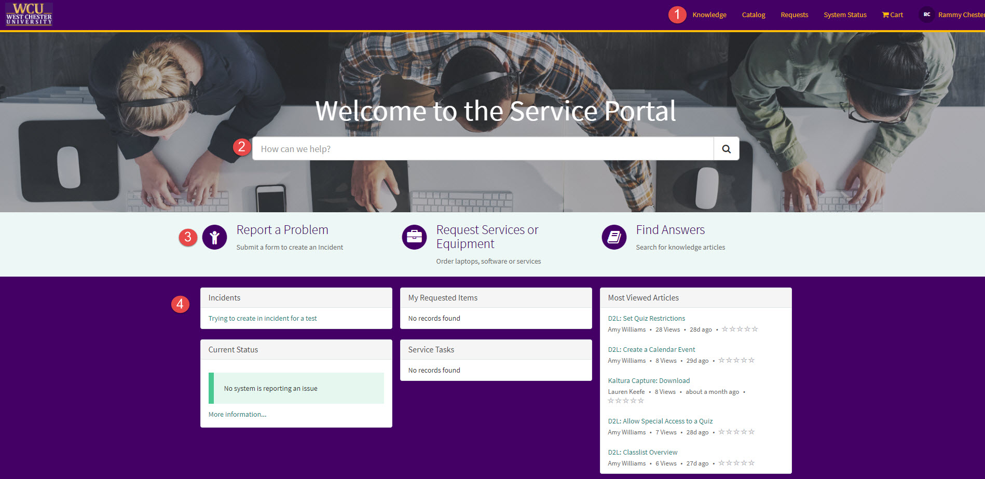Click the red numbered marker 1
Viewport: 985px width, 479px height.
pos(677,15)
